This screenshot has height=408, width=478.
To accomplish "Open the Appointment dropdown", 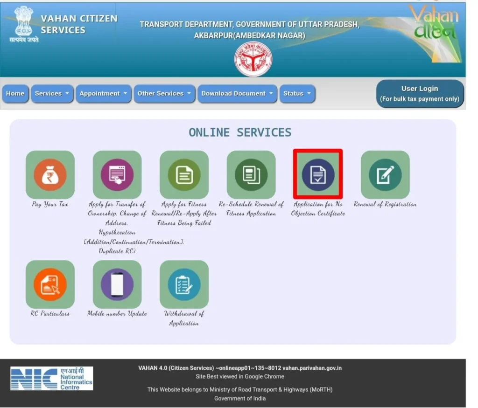I will tap(104, 93).
